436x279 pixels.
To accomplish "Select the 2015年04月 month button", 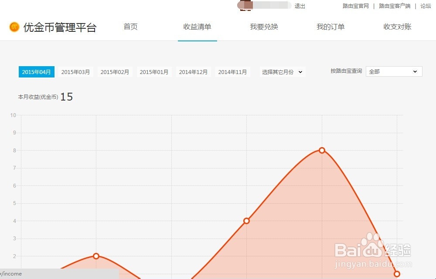I will 37,72.
